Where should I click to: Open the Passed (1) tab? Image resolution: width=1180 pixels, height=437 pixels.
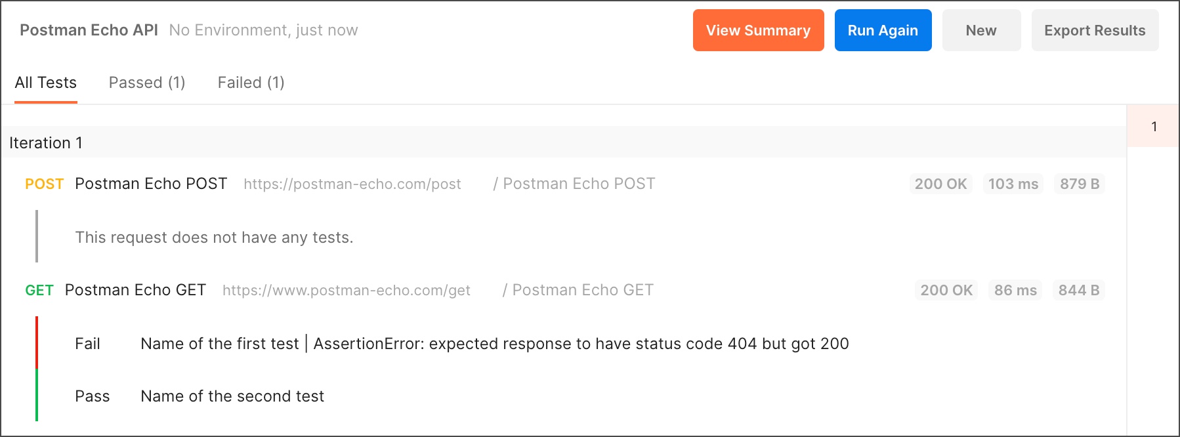click(147, 83)
